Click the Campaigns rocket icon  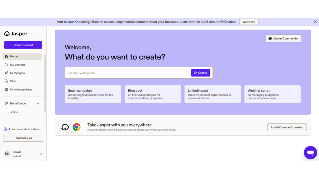click(x=6, y=73)
